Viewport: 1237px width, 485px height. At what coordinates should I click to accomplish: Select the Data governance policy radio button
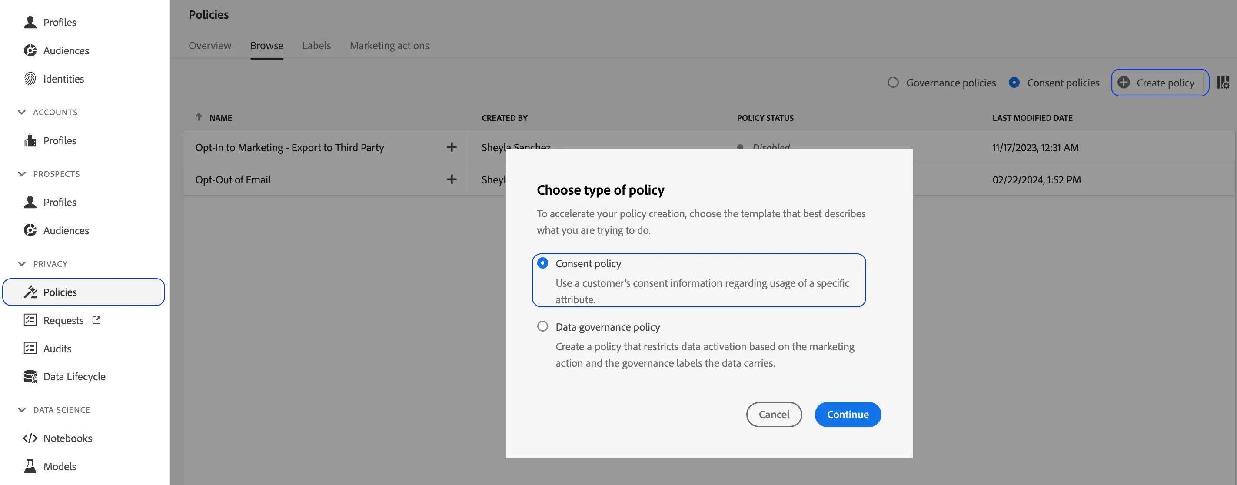pyautogui.click(x=542, y=326)
